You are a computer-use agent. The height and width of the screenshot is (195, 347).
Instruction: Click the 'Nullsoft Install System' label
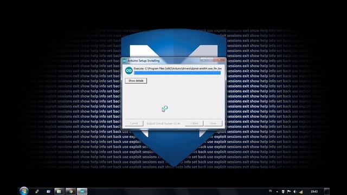[x=163, y=123]
